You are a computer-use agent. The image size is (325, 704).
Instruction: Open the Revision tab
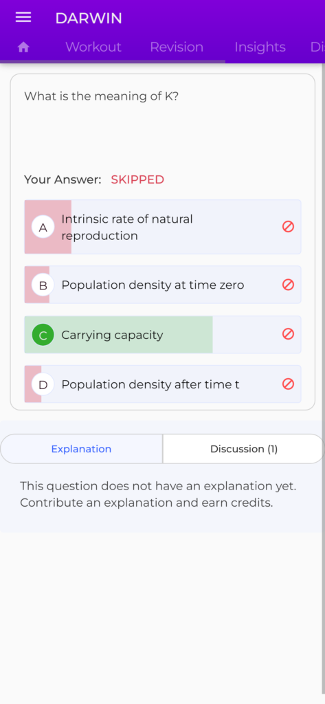pyautogui.click(x=177, y=47)
